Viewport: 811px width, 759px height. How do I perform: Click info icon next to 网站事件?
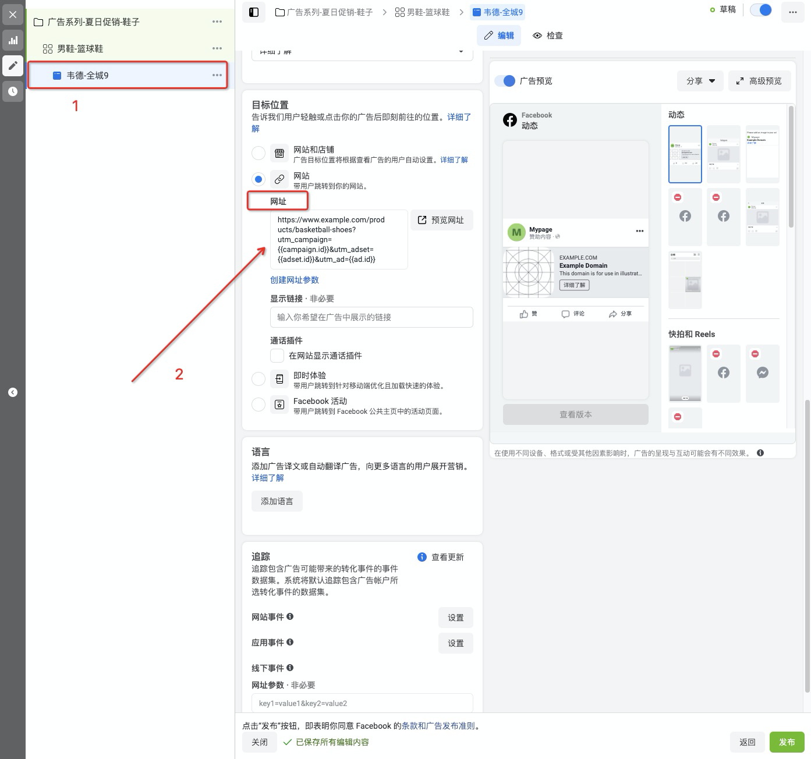click(290, 616)
